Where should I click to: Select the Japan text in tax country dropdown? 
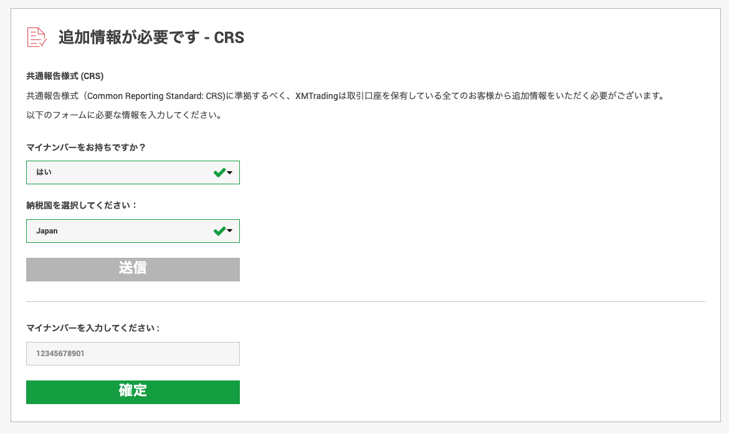[47, 231]
